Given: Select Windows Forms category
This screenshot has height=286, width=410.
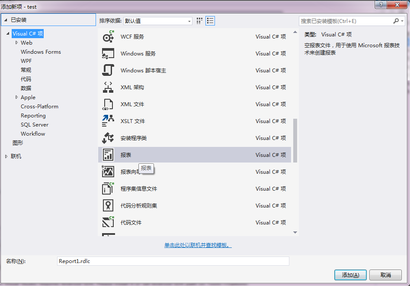Looking at the screenshot, I should click(x=41, y=52).
